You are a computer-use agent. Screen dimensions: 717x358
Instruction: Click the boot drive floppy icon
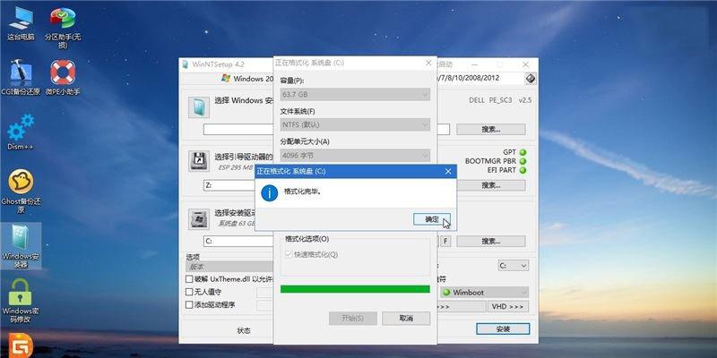(x=198, y=161)
